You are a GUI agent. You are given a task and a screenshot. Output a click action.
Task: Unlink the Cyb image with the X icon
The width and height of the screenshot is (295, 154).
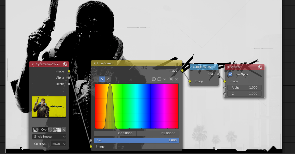pos(64,129)
